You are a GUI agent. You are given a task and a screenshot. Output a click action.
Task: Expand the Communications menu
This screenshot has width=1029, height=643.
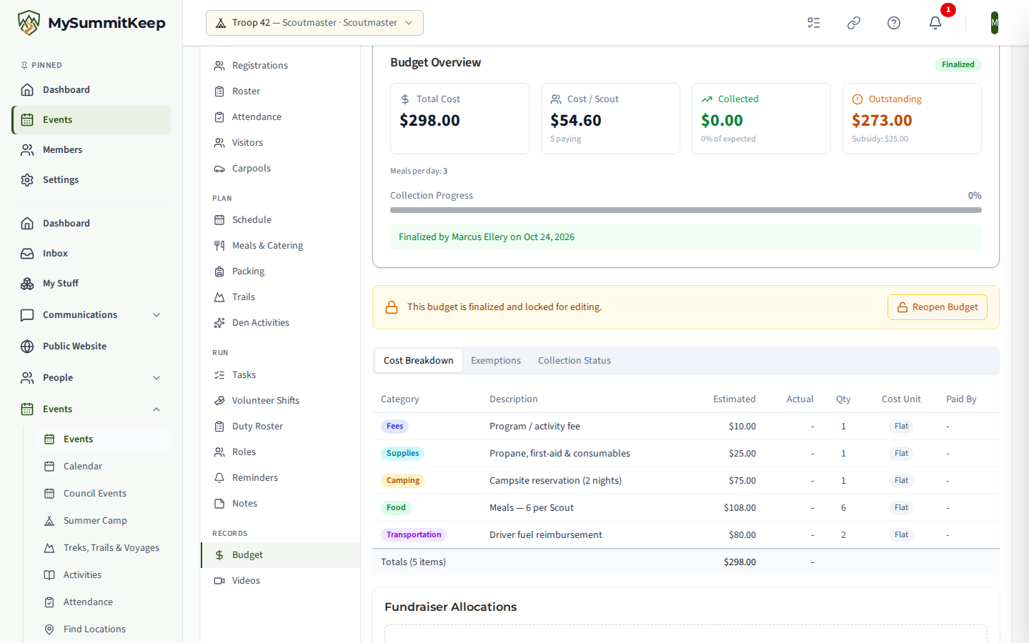click(91, 315)
